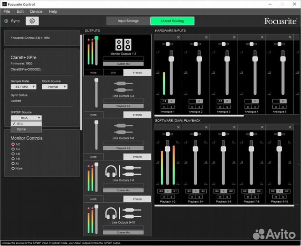Remove the Analogue 4 channel with its X
The height and width of the screenshot is (246, 301).
262,37
